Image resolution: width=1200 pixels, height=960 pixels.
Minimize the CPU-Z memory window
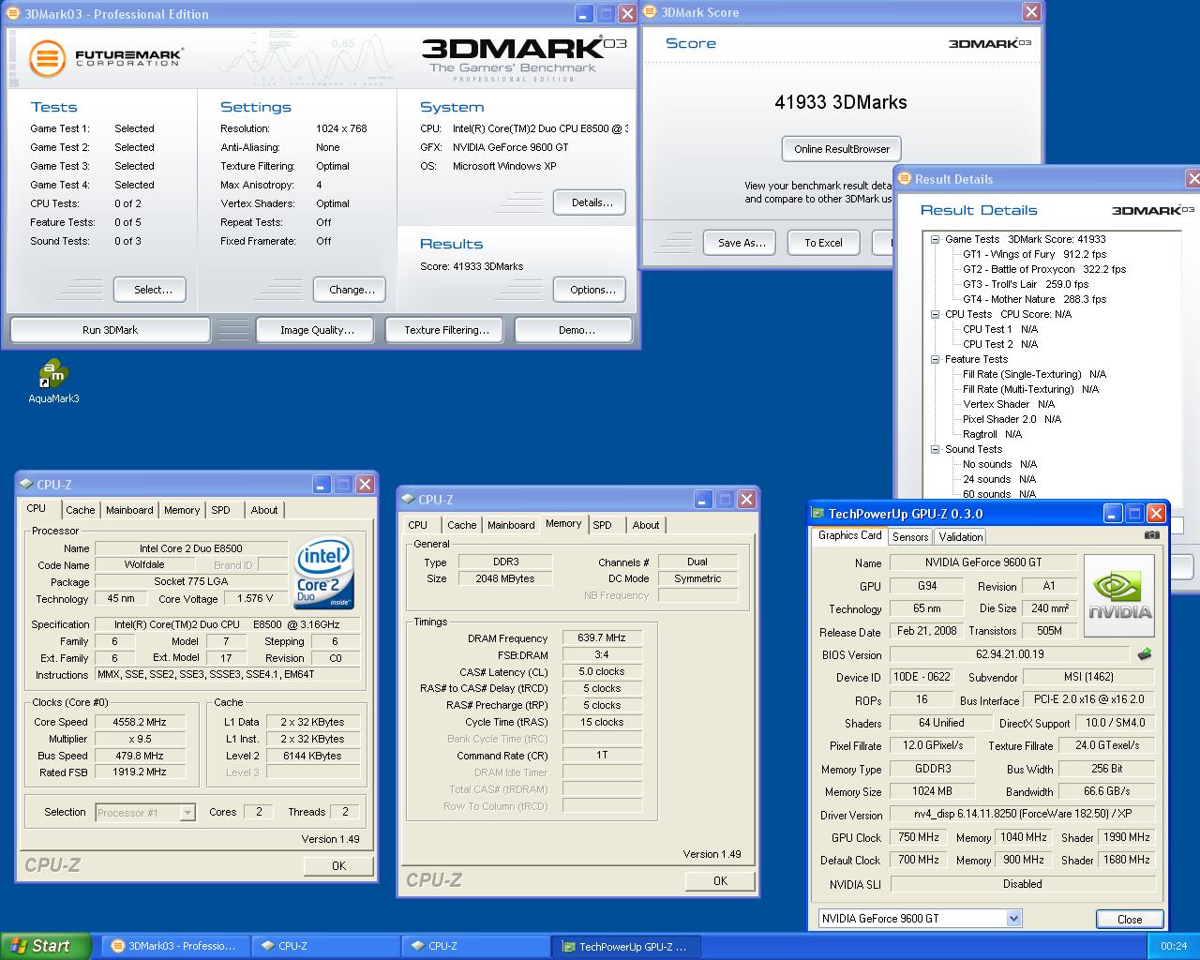(702, 500)
